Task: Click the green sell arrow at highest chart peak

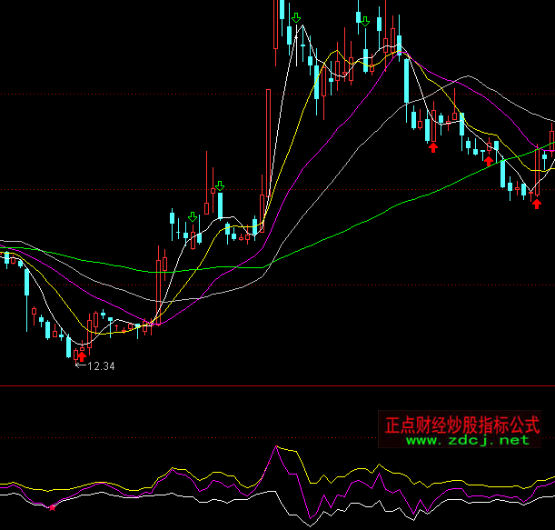Action: [296, 17]
